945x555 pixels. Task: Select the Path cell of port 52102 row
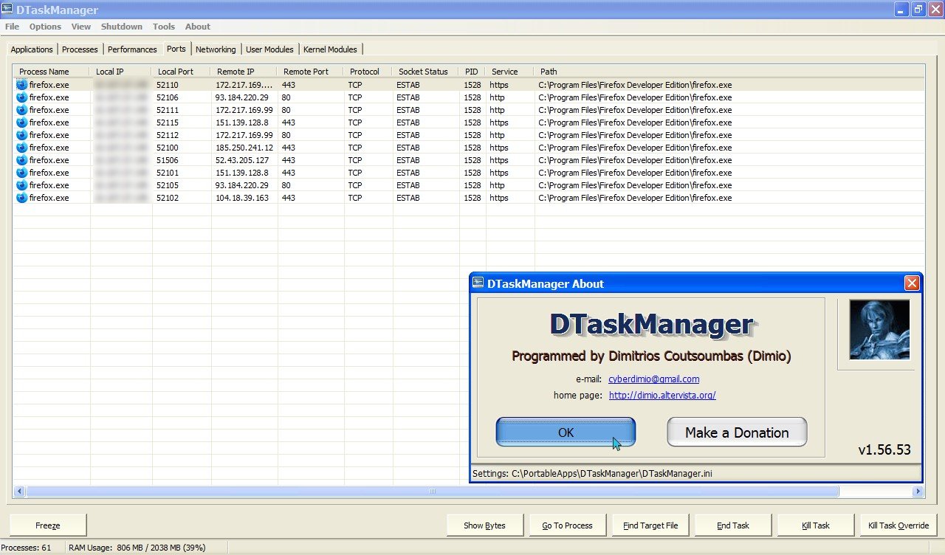[635, 198]
